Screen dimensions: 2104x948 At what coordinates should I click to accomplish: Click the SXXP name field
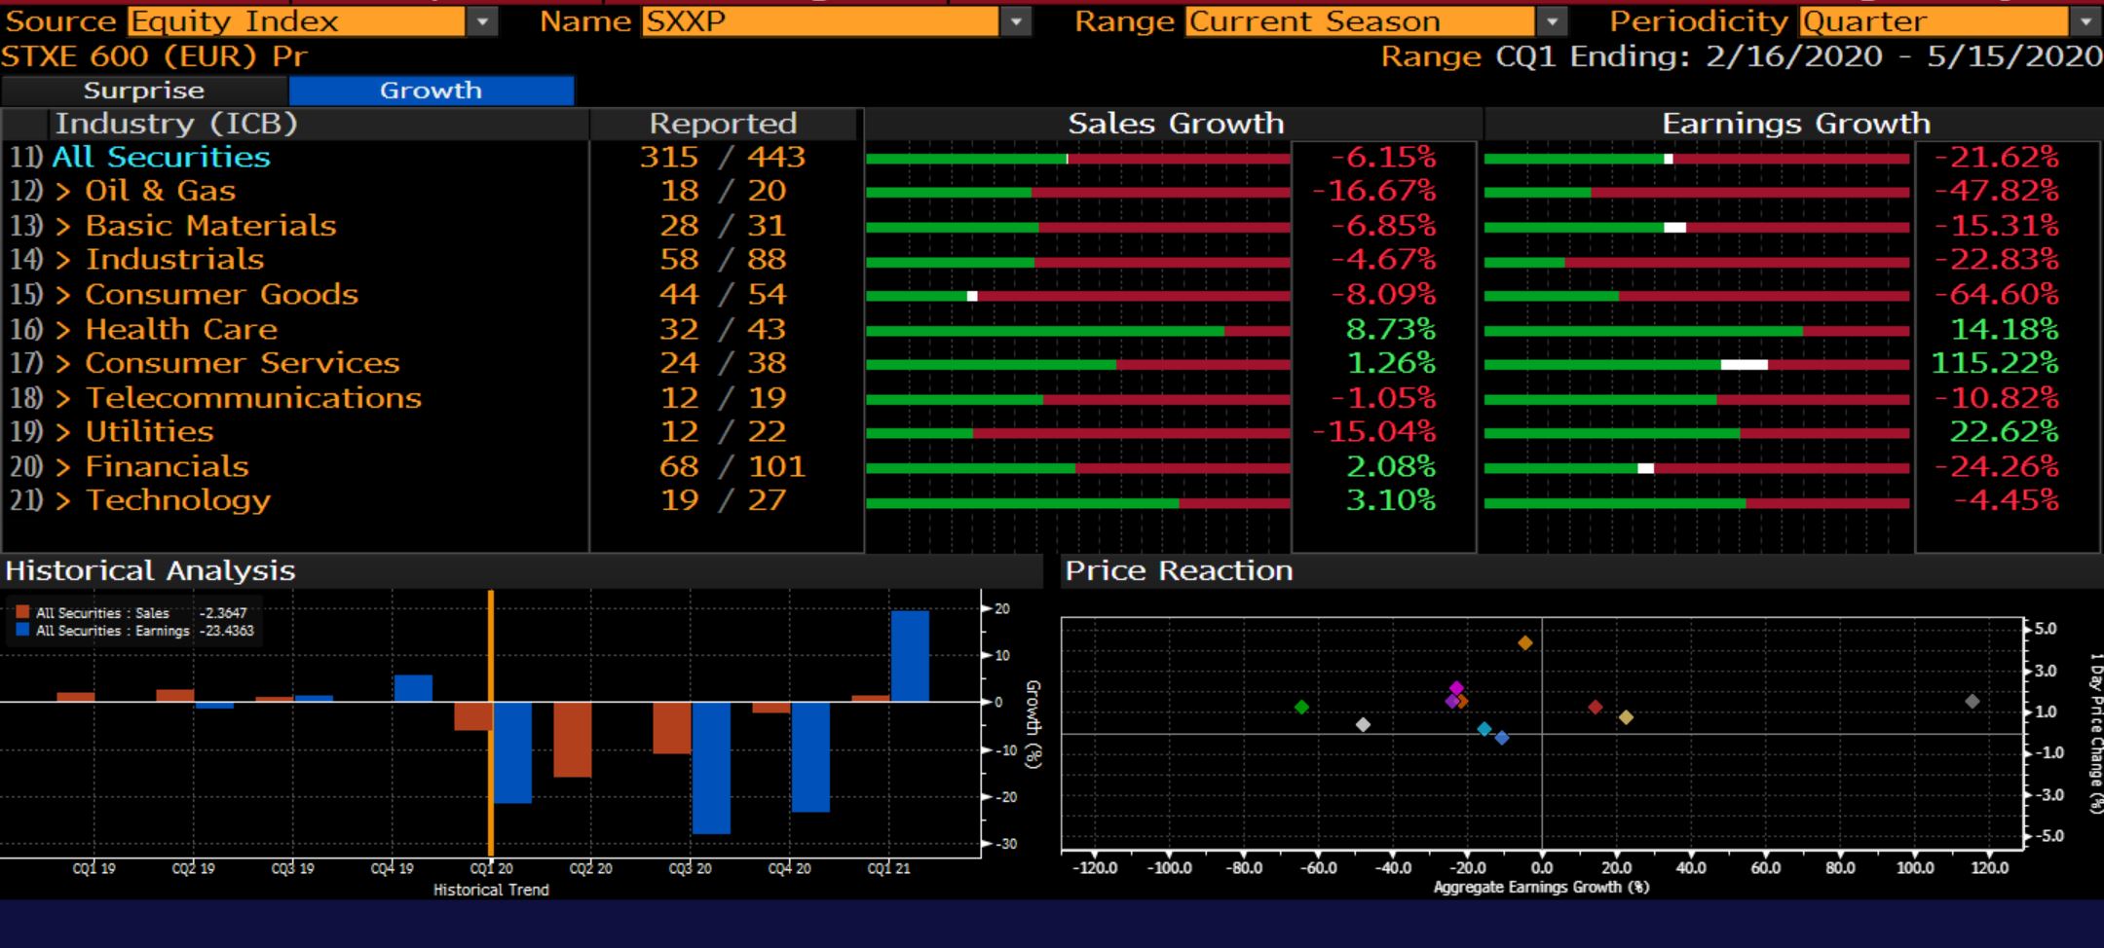[820, 20]
